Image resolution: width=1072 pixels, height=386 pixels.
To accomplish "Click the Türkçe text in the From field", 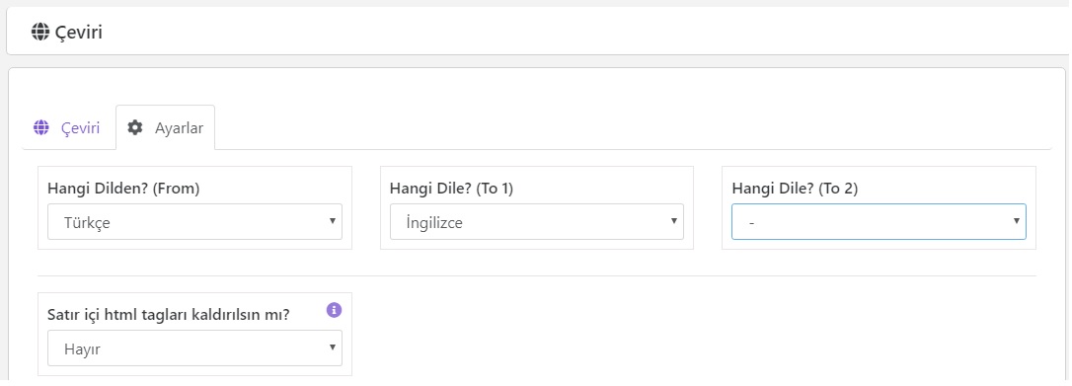I will tap(87, 223).
